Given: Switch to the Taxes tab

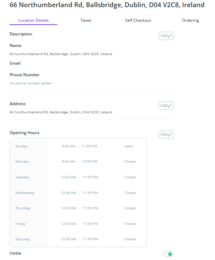Looking at the screenshot, I should (86, 20).
